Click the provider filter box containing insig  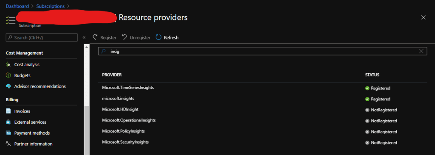point(263,51)
